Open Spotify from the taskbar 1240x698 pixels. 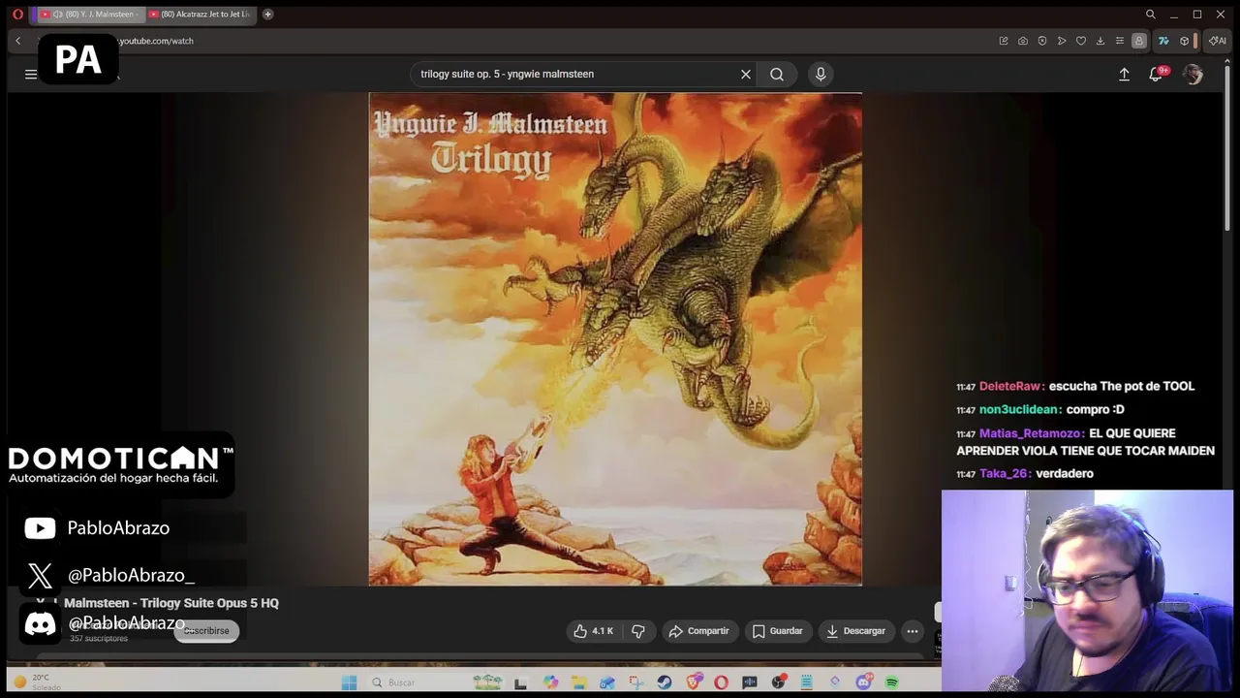(x=891, y=682)
